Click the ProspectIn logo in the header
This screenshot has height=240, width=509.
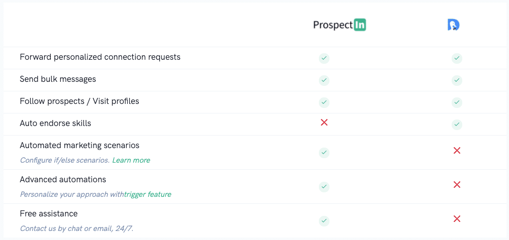339,25
